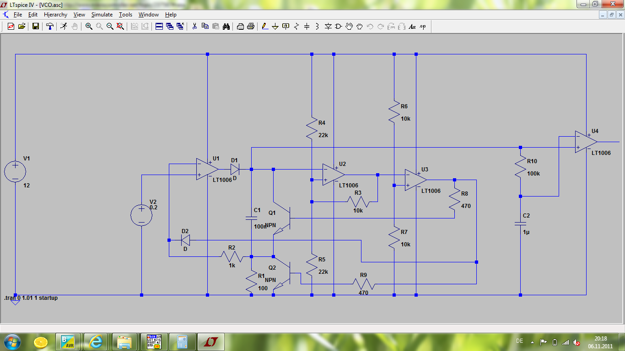Open the View menu
The image size is (625, 351).
pyautogui.click(x=79, y=15)
